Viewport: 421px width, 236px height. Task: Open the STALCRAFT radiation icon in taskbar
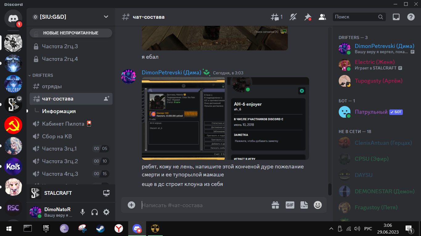155,229
